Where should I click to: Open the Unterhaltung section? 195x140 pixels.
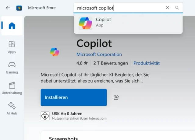[12, 88]
